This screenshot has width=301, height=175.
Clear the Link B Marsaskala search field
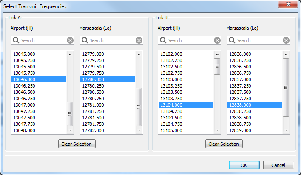[286, 40]
